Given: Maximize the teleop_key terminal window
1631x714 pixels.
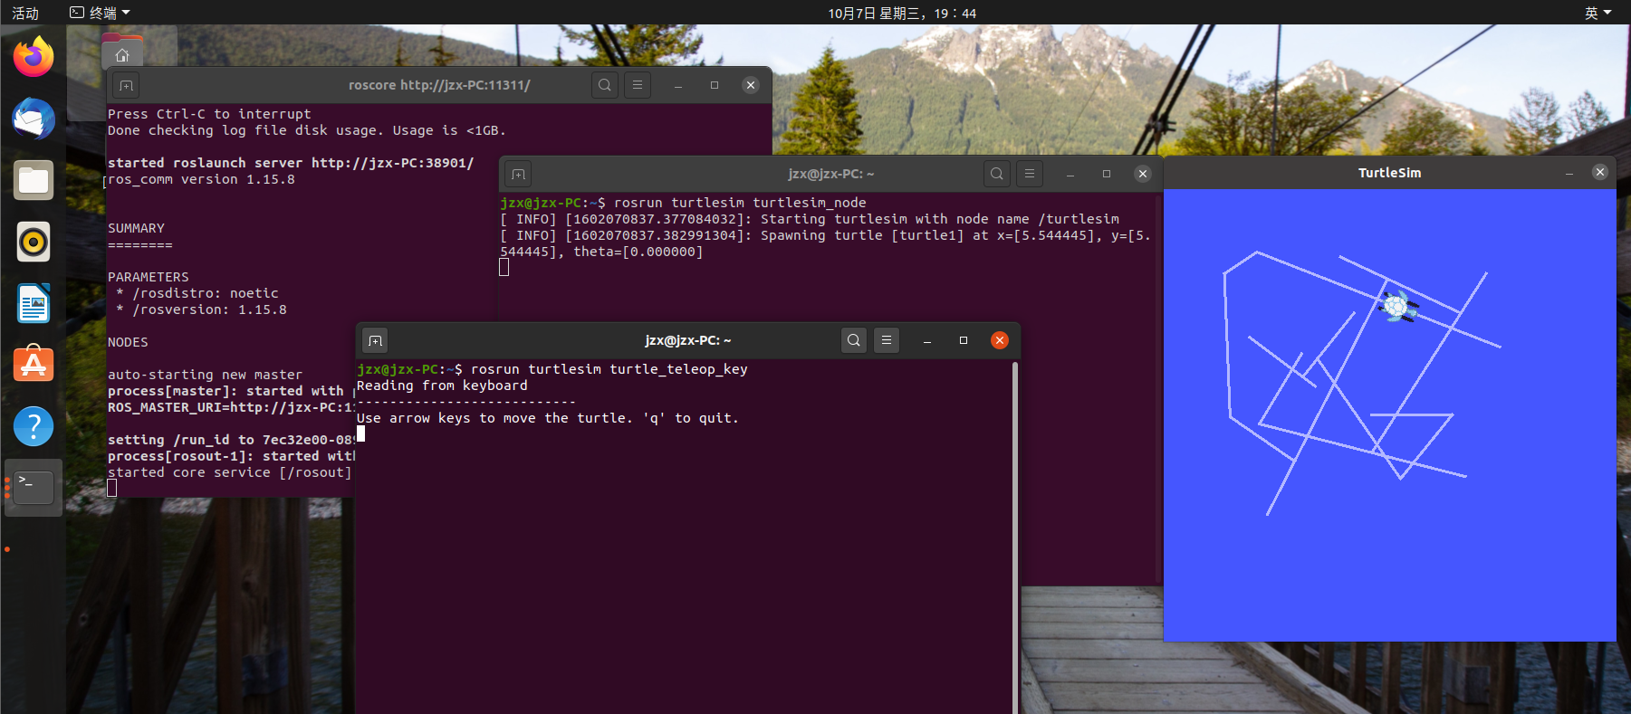Looking at the screenshot, I should click(x=964, y=340).
